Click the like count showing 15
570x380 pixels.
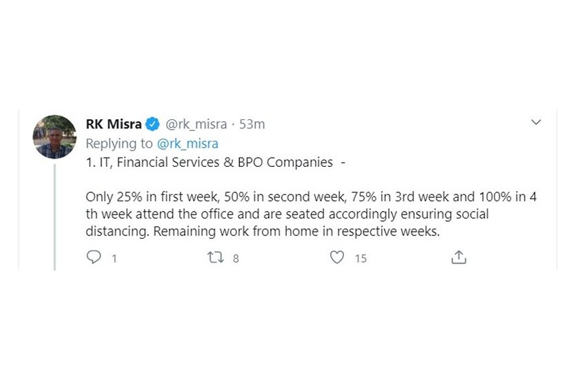360,259
